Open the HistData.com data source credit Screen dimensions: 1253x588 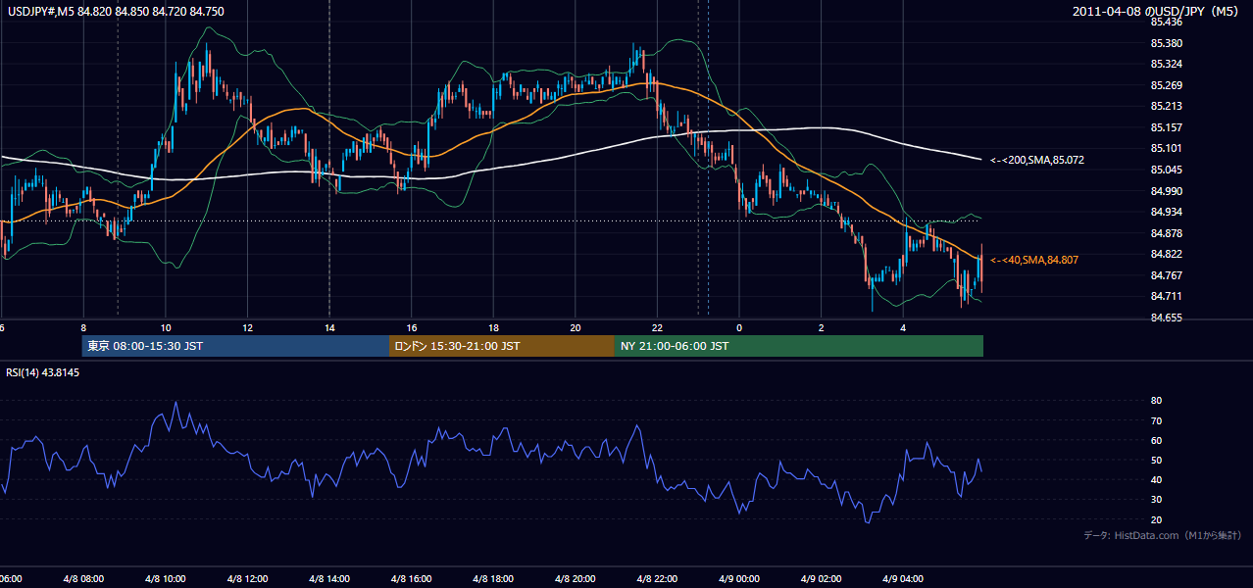pyautogui.click(x=1163, y=535)
